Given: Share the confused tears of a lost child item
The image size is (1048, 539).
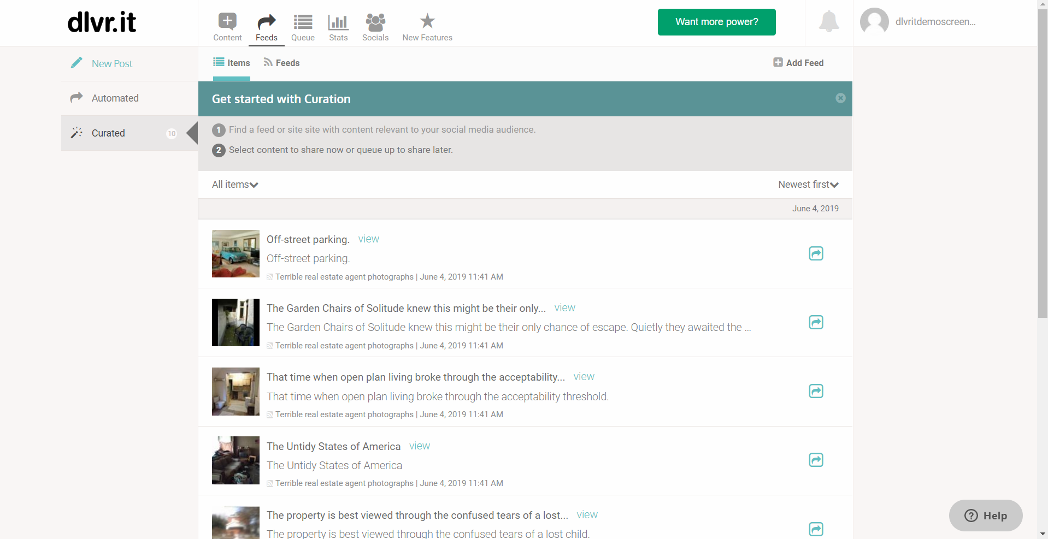Looking at the screenshot, I should tap(816, 529).
